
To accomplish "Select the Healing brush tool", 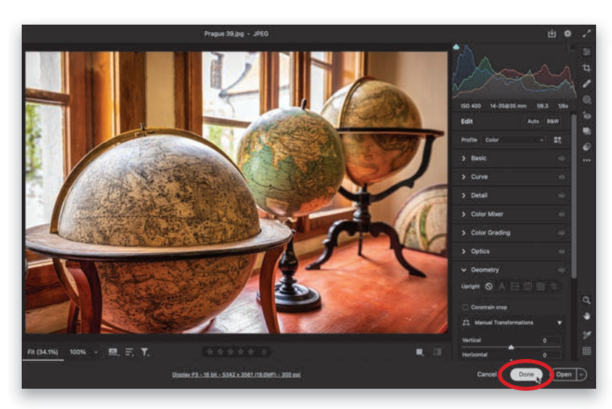I will tap(586, 83).
